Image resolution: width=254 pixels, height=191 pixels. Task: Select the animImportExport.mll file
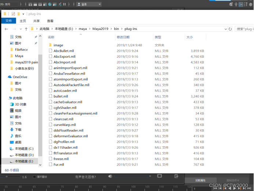[70, 68]
